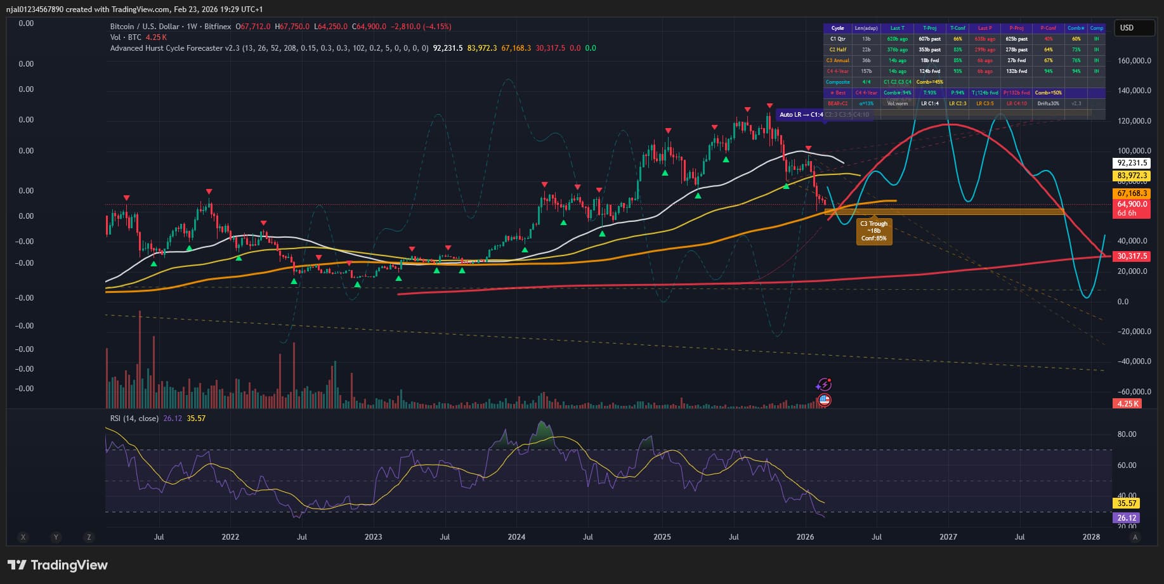The height and width of the screenshot is (584, 1164).
Task: Click the red sell arrow at the price peak
Action: (x=769, y=106)
